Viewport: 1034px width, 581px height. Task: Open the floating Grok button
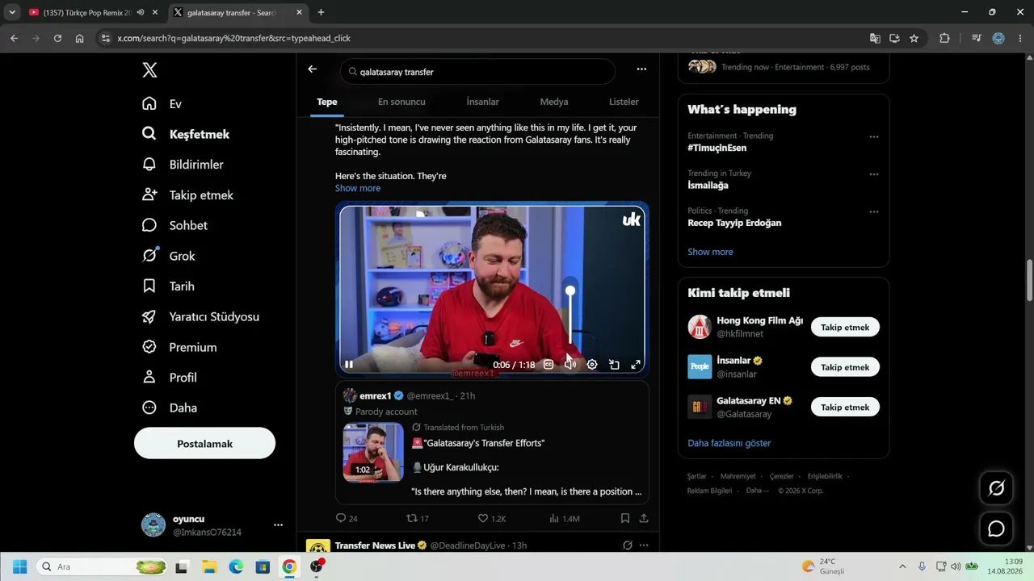pos(996,488)
